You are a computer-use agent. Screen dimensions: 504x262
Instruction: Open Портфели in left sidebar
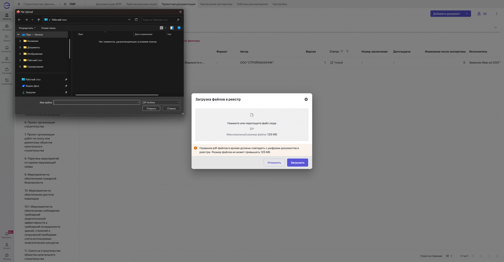(7, 27)
